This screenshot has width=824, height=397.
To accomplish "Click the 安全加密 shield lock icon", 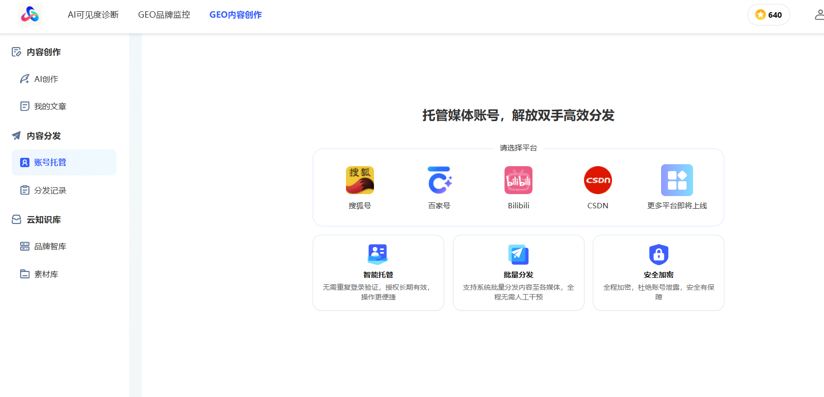I will click(659, 254).
